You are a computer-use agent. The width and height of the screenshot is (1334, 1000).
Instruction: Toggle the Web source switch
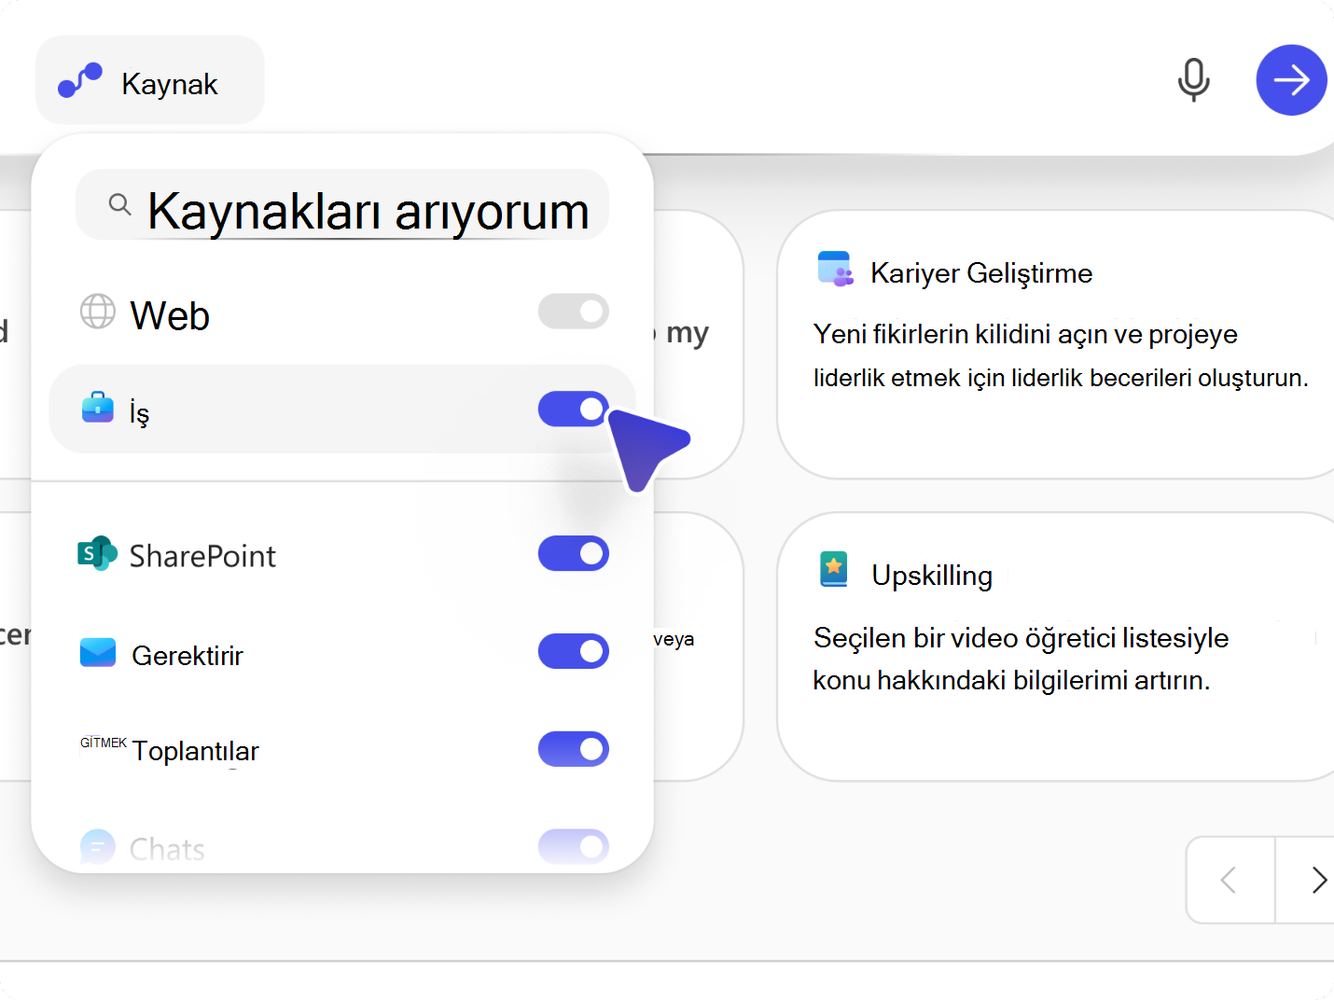pos(574,312)
